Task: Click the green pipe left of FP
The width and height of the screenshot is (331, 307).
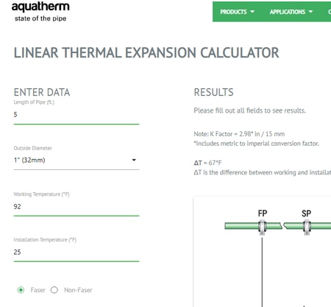Action: click(241, 226)
